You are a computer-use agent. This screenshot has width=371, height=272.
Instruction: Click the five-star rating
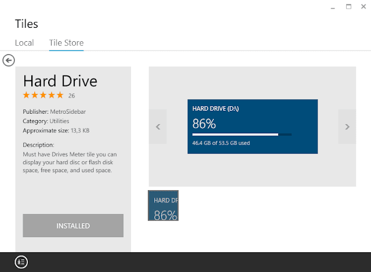pos(43,95)
